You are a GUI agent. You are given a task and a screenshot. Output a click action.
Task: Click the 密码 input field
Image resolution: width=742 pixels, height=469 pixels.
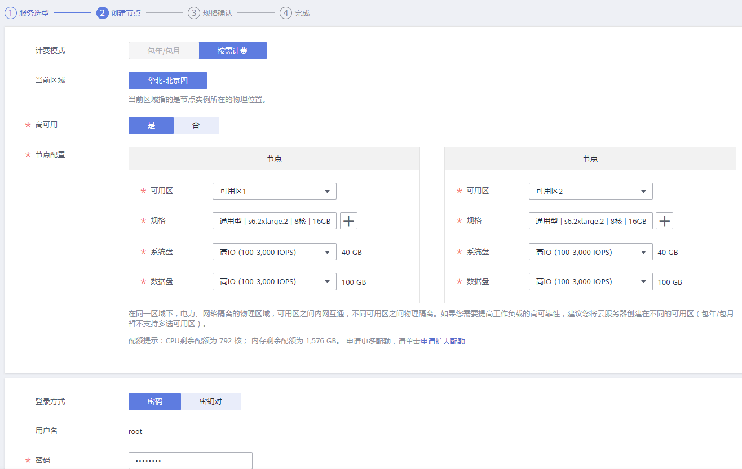tap(191, 461)
